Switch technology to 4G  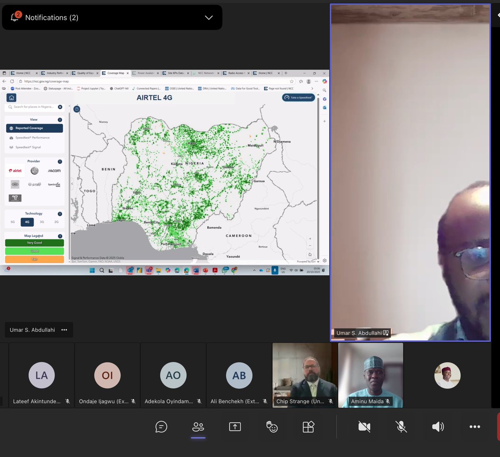point(27,222)
